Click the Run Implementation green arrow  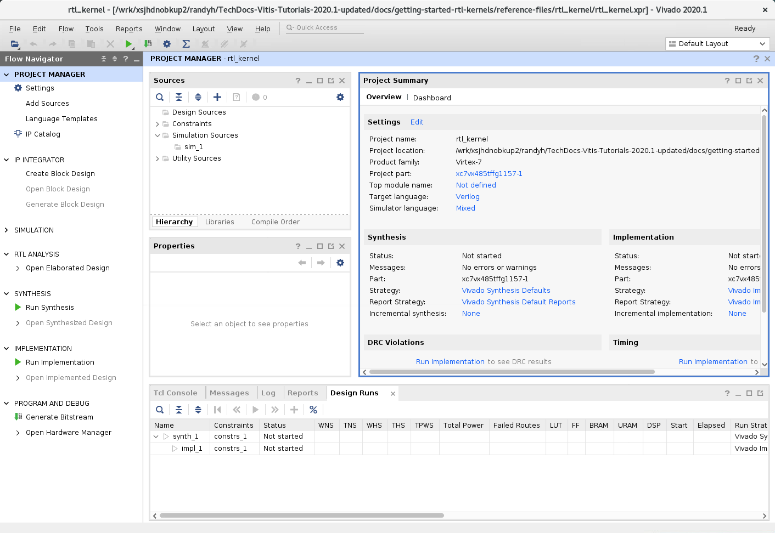[x=18, y=362]
